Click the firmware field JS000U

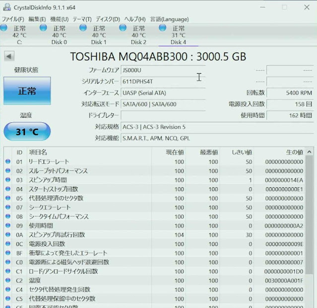[163, 70]
